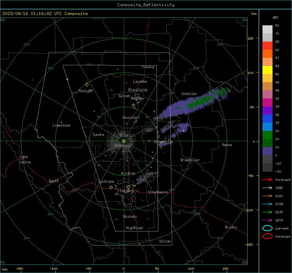
Task: Click the dark orange 57-60 dBZ swatch
Action: pyautogui.click(x=267, y=54)
